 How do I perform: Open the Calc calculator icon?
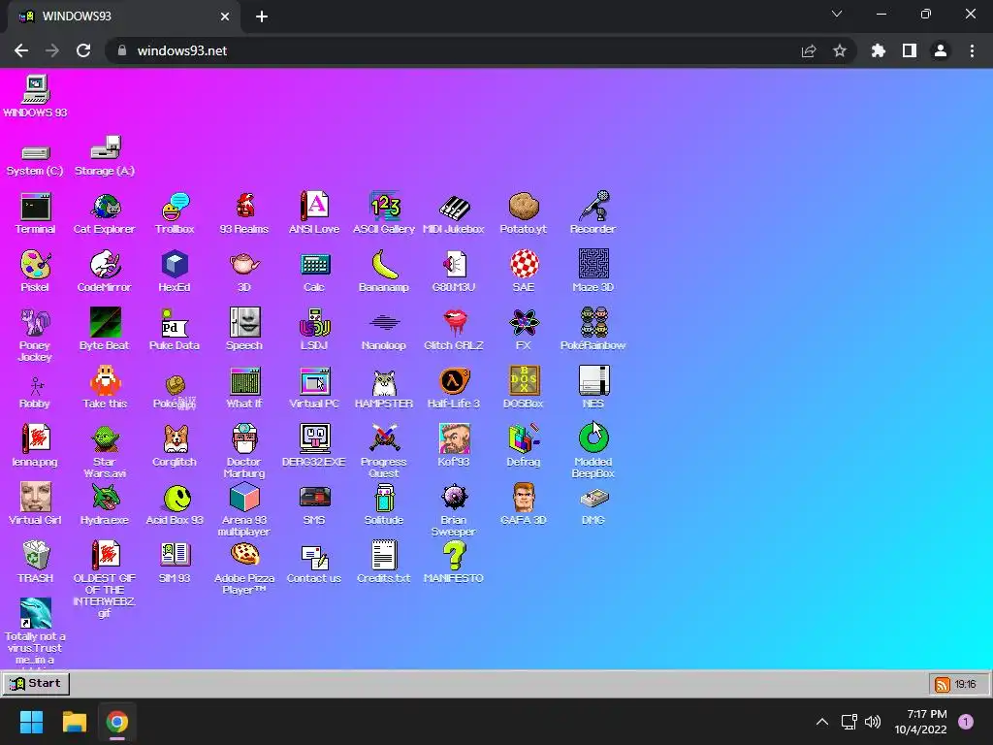(314, 266)
